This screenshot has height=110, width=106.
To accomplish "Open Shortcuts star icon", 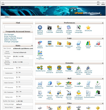I will point(88,28).
